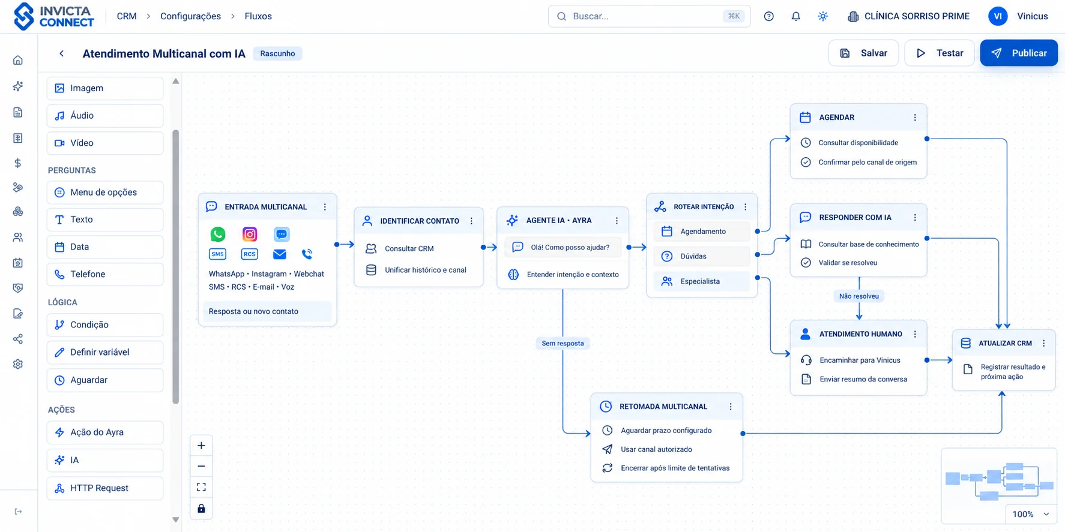Click WhatsApp icon in Entrada Multicanal node
1065x532 pixels.
point(218,234)
